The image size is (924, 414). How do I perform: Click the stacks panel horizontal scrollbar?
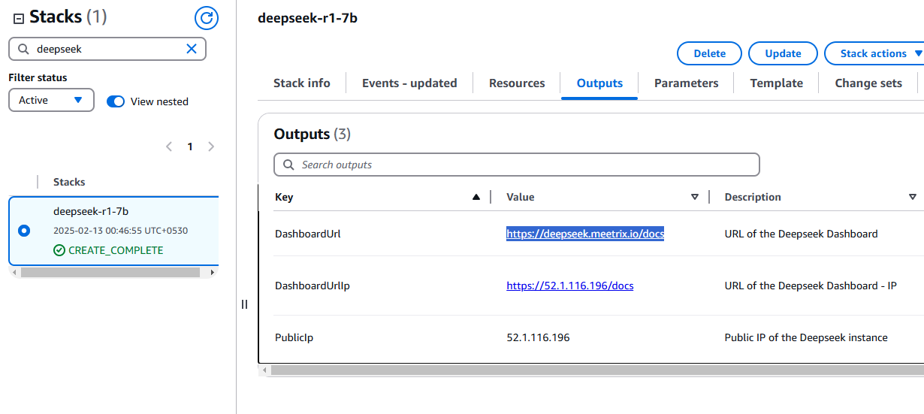[x=110, y=273]
